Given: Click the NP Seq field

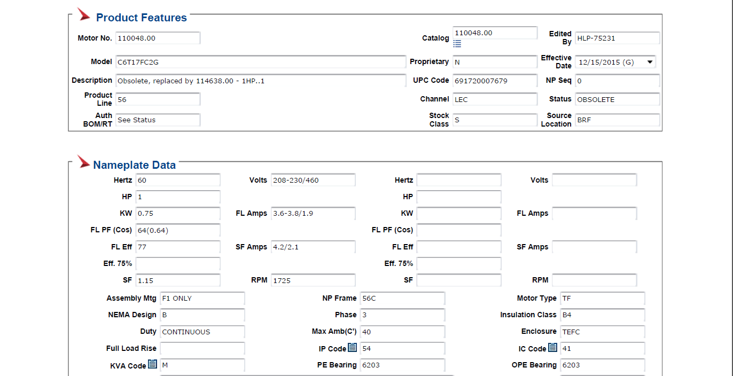Looking at the screenshot, I should [x=618, y=81].
